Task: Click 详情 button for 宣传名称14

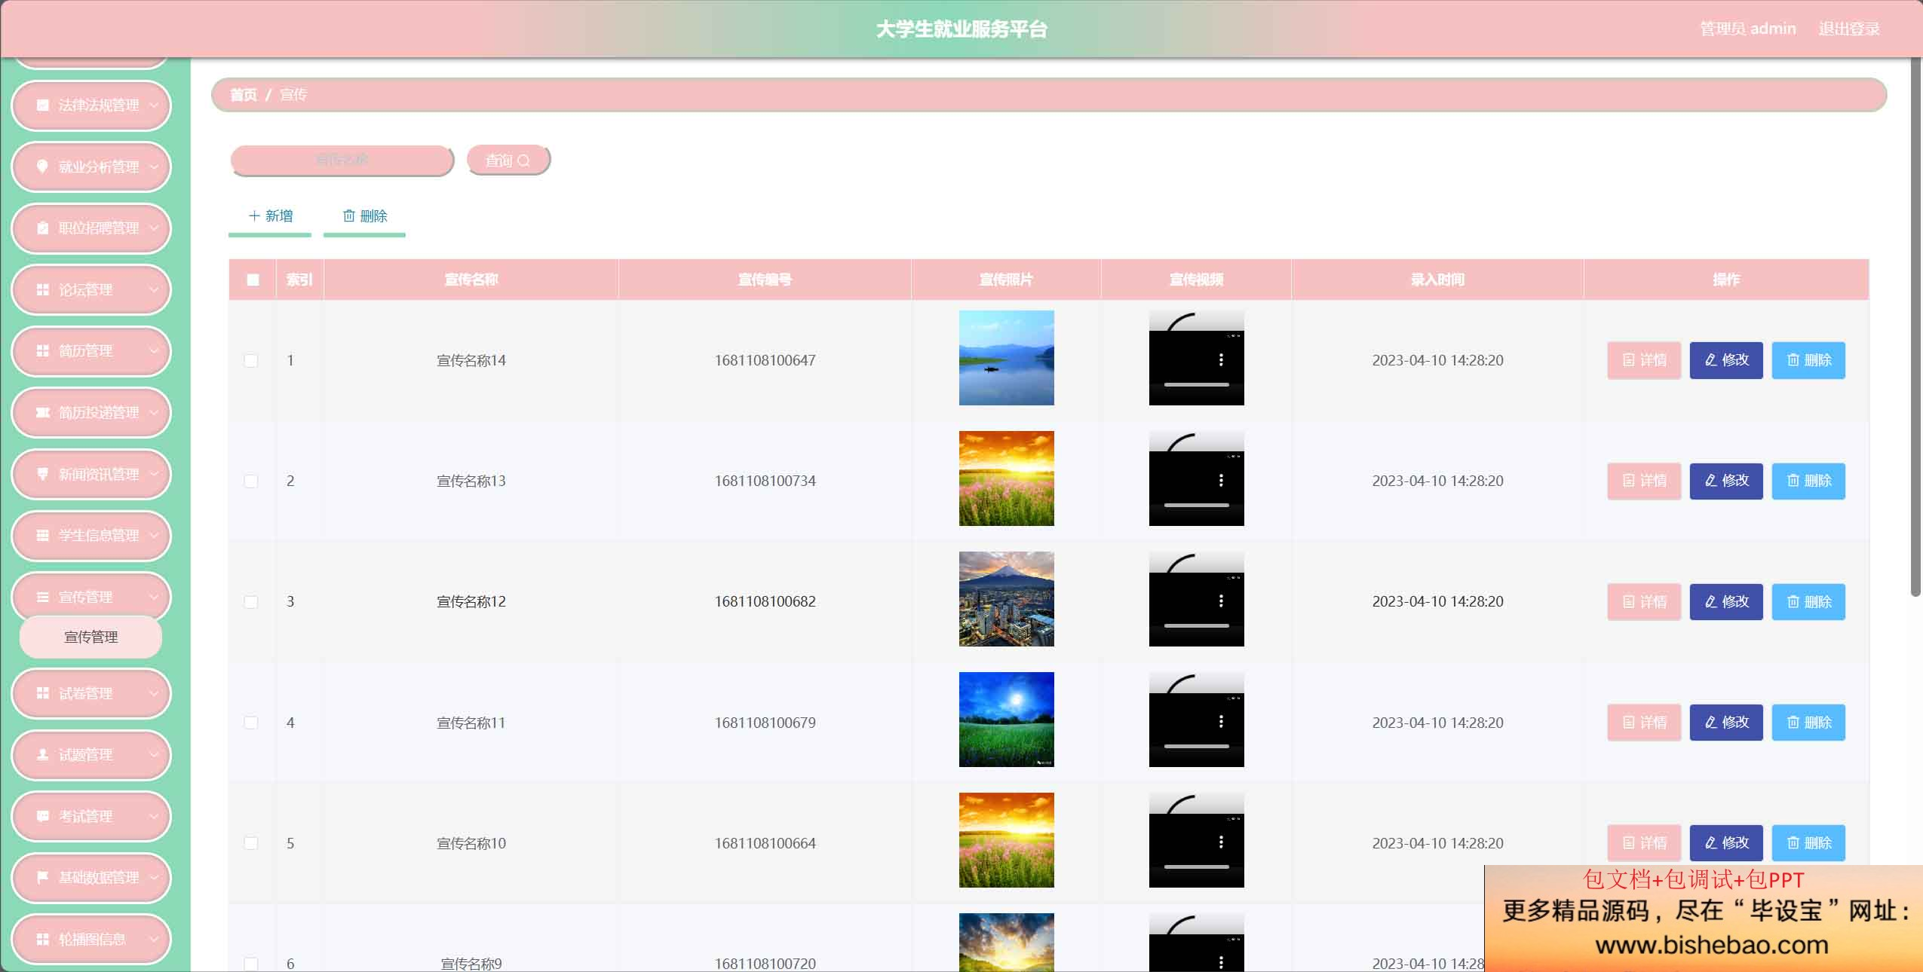Action: 1644,360
